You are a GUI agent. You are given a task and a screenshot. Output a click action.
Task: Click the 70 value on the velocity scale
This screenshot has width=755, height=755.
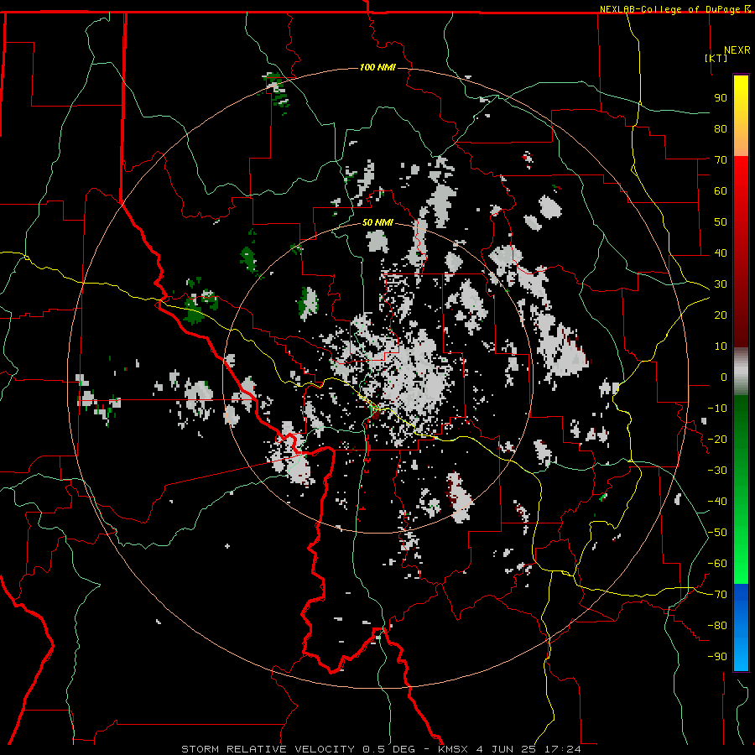pyautogui.click(x=721, y=160)
